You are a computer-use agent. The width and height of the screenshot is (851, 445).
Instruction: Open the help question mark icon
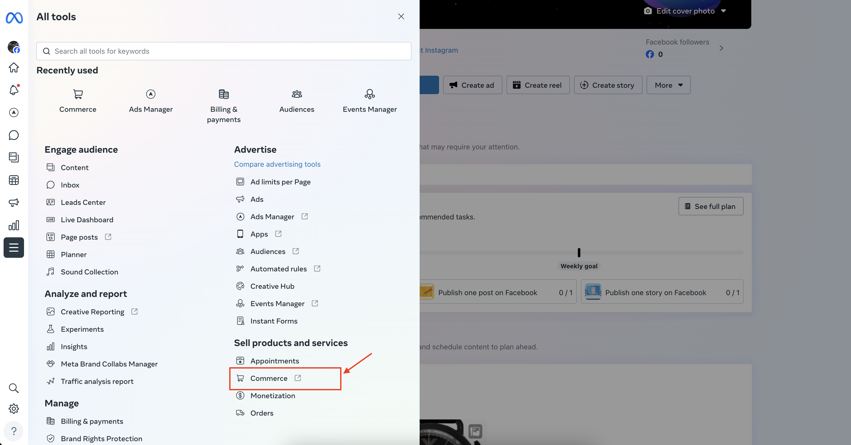point(14,431)
